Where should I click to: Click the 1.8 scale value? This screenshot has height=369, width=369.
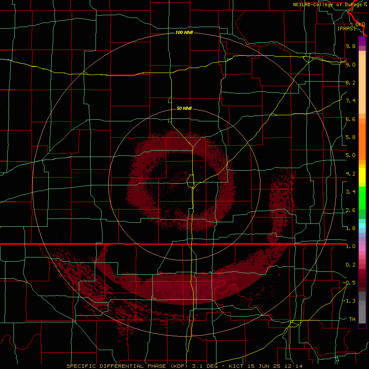click(351, 228)
